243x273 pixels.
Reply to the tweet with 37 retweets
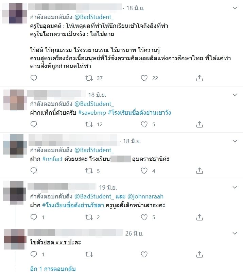tap(34, 78)
